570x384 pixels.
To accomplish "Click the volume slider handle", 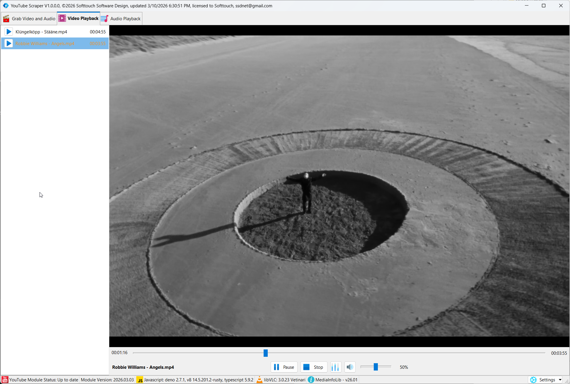I will pyautogui.click(x=376, y=367).
